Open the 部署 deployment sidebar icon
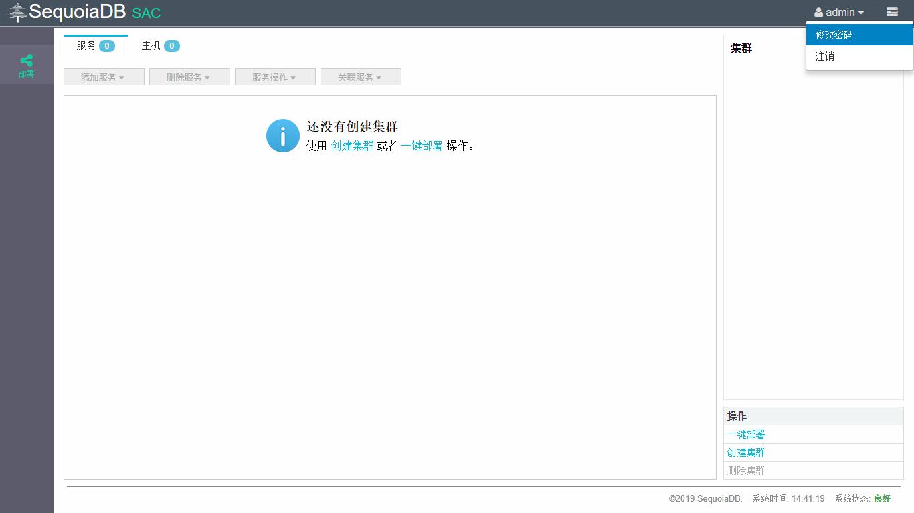914x513 pixels. point(26,65)
